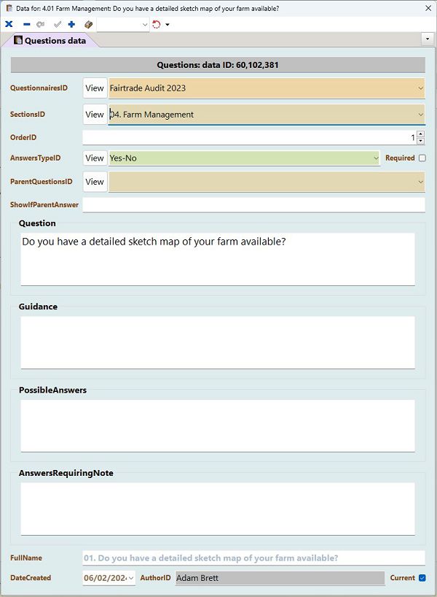Click the AuthorID field showing Adam Brett

280,578
